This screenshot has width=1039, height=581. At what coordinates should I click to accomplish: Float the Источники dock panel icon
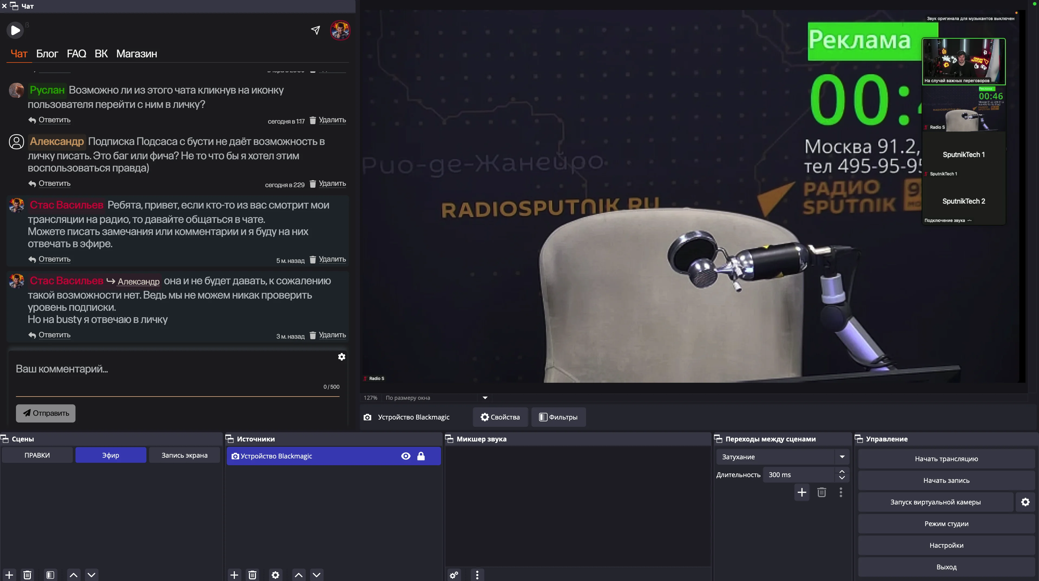coord(229,439)
